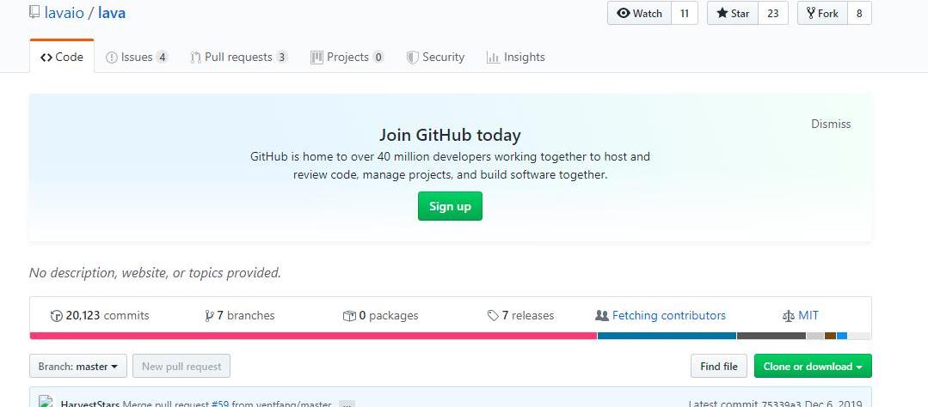Click the MIT license scale icon
928x407 pixels.
pyautogui.click(x=789, y=316)
